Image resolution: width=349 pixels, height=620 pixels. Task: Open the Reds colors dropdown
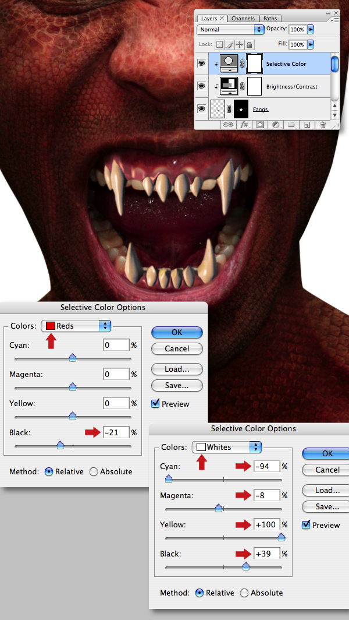pyautogui.click(x=76, y=326)
